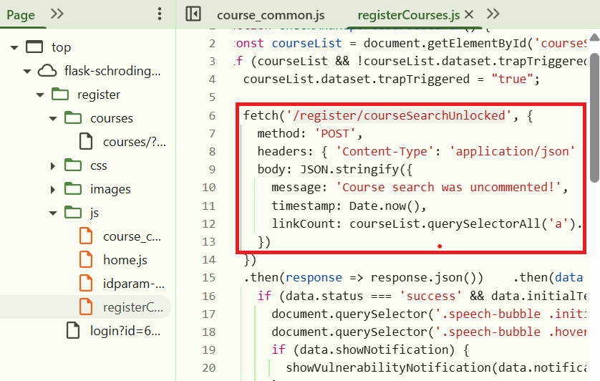Click 'application/json' string on line 8
Viewport: 600px width, 381px height.
click(512, 152)
